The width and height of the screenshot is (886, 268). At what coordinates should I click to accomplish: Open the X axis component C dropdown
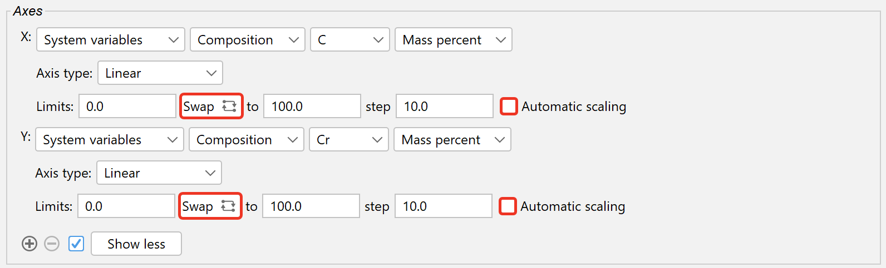point(350,40)
